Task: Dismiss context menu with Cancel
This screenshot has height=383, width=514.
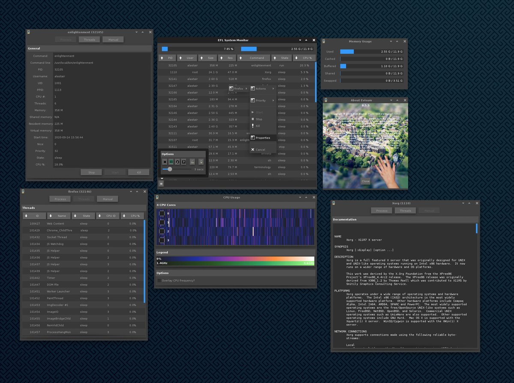Action: click(263, 150)
